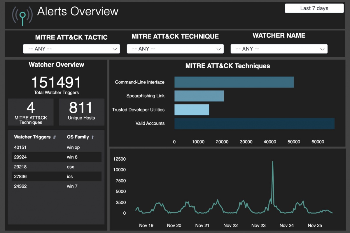The width and height of the screenshot is (350, 233).
Task: Select the Trusted Developer Utilities bar
Action: [192, 110]
